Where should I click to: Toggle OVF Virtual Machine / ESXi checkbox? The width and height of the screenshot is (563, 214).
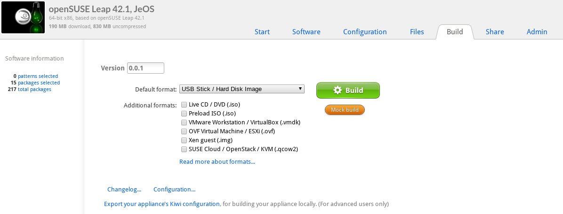(184, 131)
